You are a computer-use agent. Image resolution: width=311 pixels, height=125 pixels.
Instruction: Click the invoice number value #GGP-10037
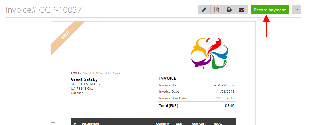point(224,85)
